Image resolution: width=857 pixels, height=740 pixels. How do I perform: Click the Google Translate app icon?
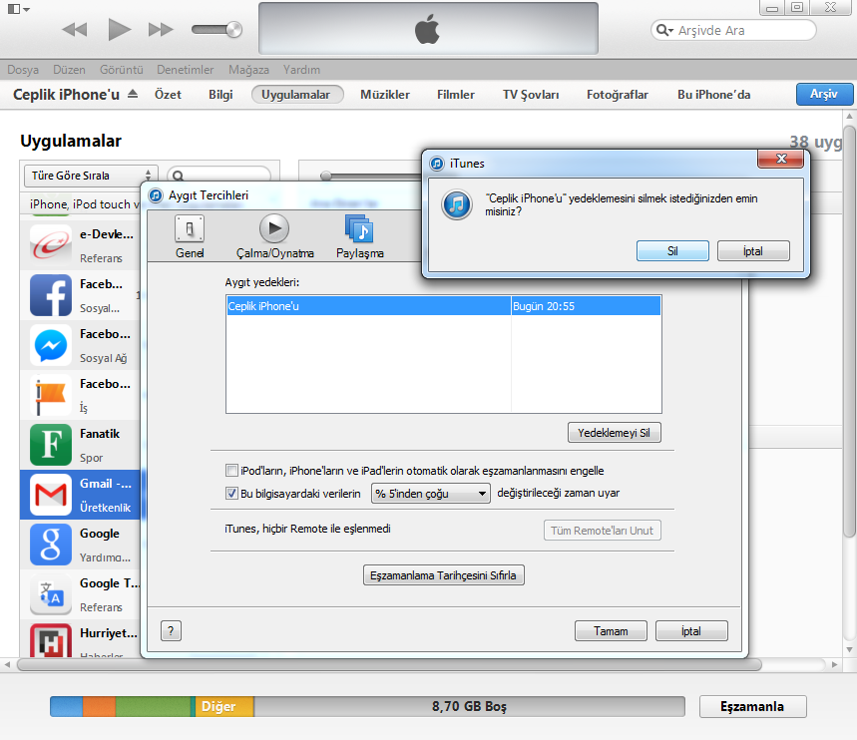tap(51, 594)
